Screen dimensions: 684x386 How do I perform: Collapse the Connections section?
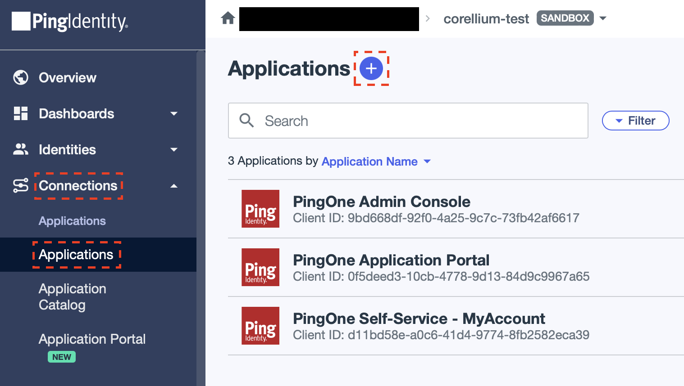tap(174, 185)
